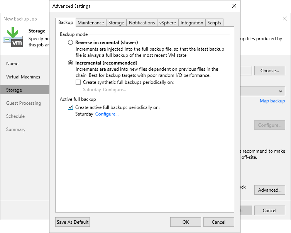
Task: Click the VM backup job icon
Action: pos(13,37)
